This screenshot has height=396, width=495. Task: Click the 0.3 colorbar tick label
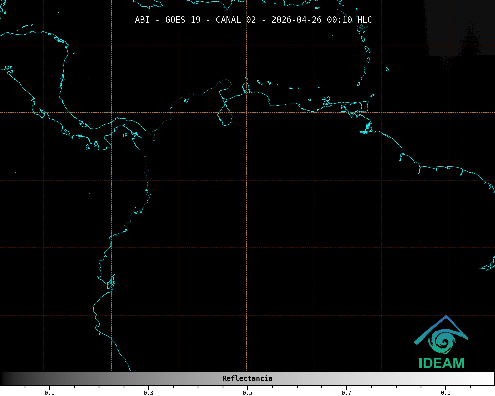(148, 393)
